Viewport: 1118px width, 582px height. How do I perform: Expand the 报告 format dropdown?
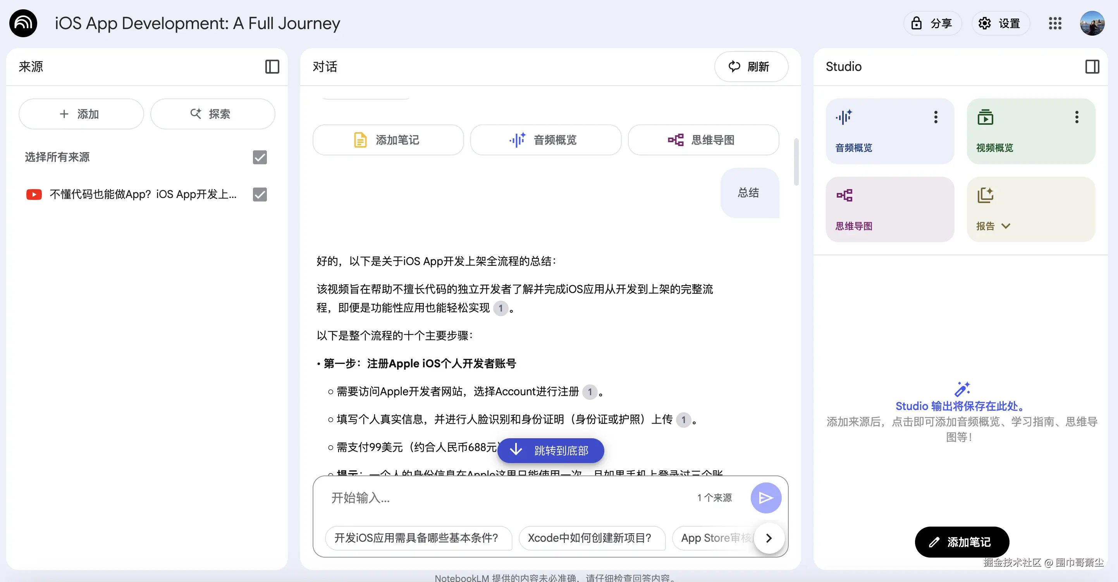pos(1006,226)
